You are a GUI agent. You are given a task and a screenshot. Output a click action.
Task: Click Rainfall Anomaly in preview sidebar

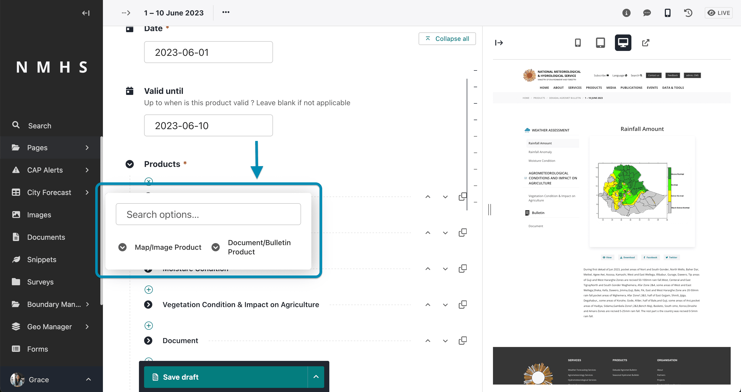click(540, 152)
